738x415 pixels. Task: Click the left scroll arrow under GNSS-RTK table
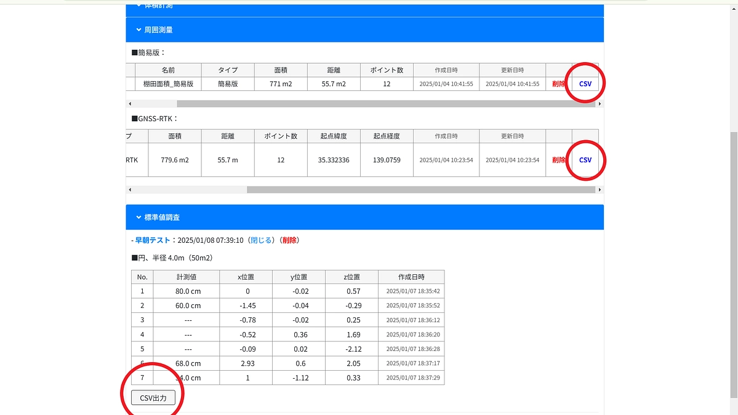pos(130,189)
